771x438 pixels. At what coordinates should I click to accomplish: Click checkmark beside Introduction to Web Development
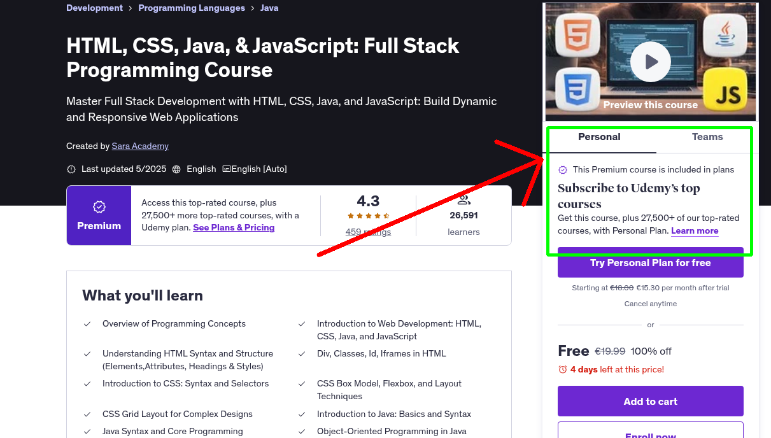click(302, 324)
